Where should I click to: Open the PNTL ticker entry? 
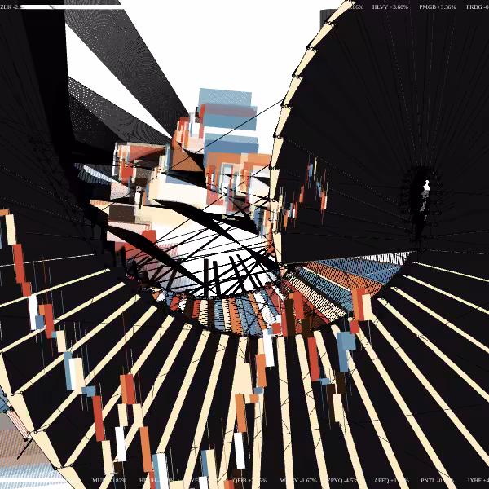pos(437,481)
